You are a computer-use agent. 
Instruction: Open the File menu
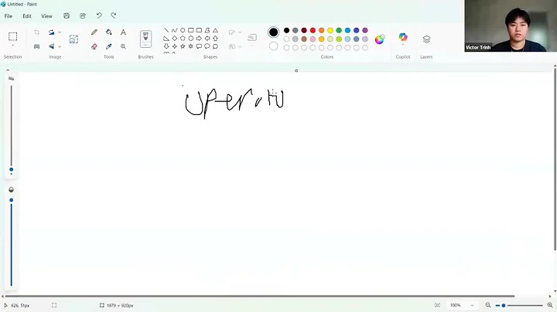pos(9,16)
